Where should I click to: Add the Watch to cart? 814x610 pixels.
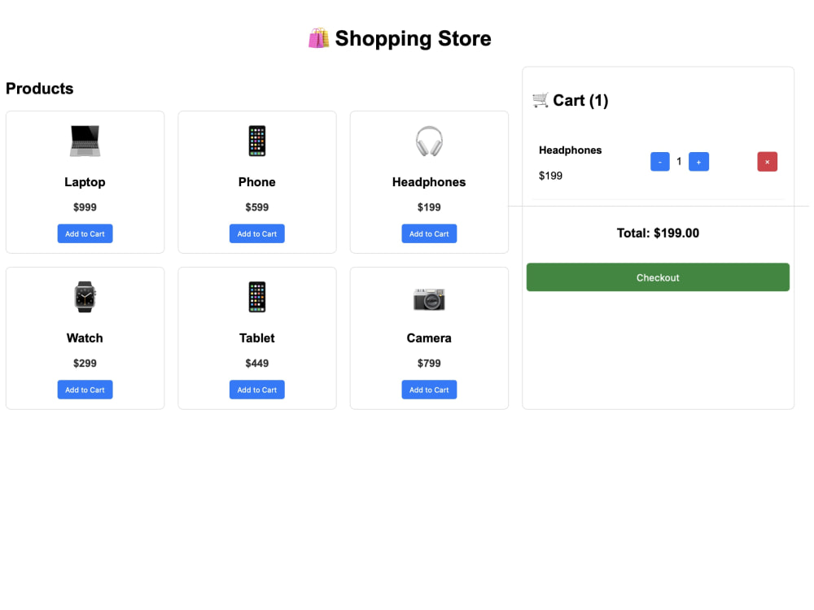85,390
